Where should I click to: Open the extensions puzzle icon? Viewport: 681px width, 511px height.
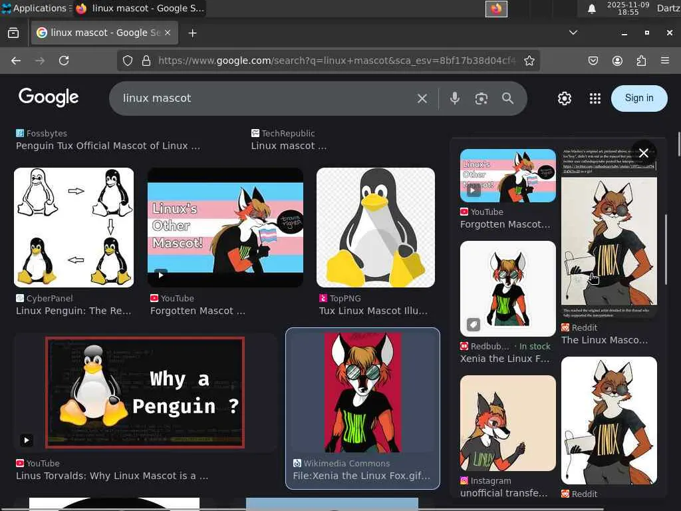[641, 61]
